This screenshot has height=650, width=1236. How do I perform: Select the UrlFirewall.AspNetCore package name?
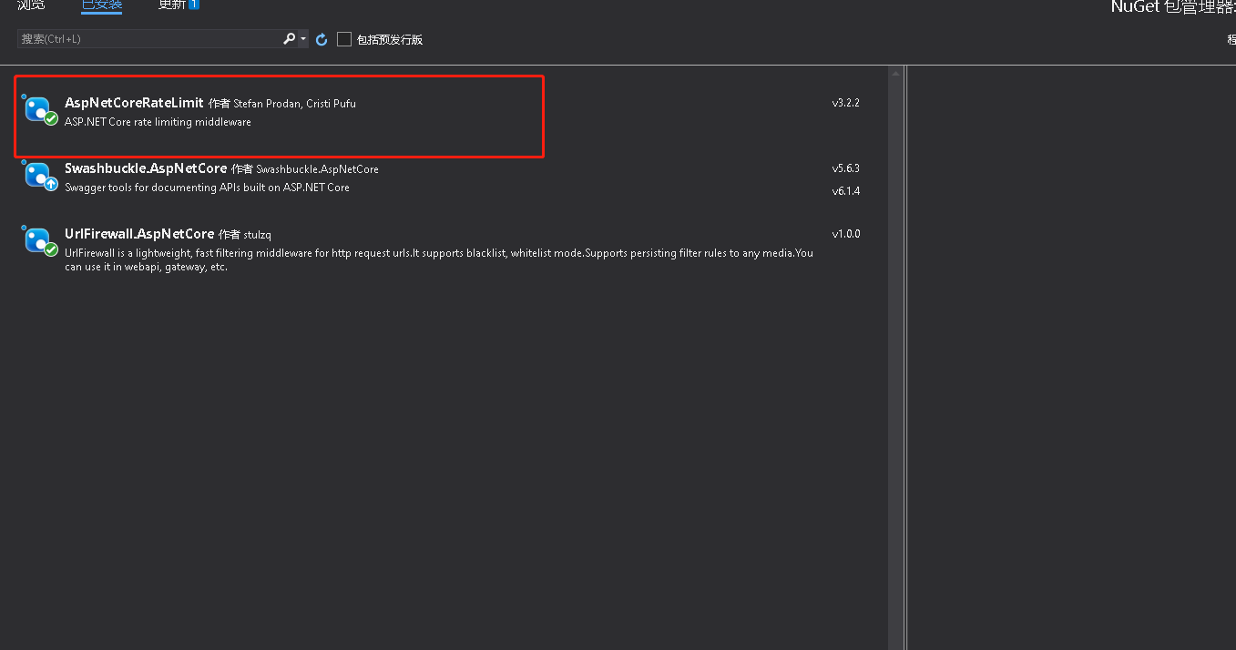pyautogui.click(x=139, y=234)
